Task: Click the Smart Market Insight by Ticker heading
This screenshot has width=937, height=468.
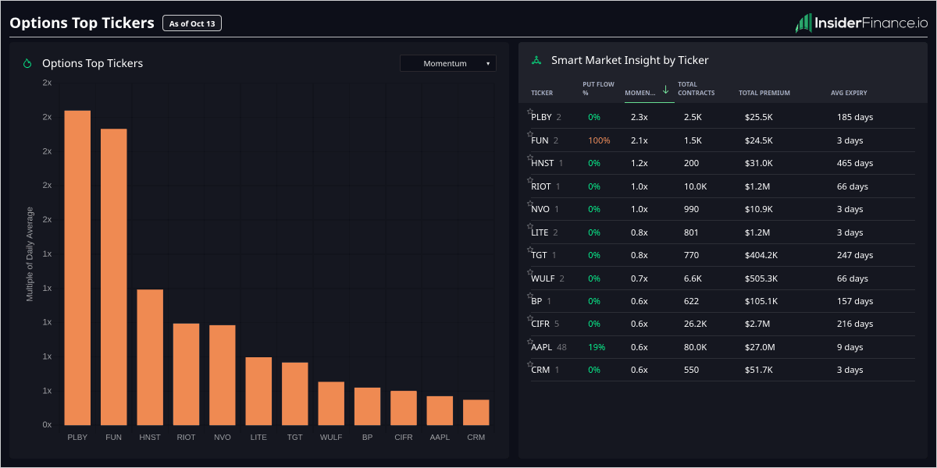Action: (x=630, y=60)
